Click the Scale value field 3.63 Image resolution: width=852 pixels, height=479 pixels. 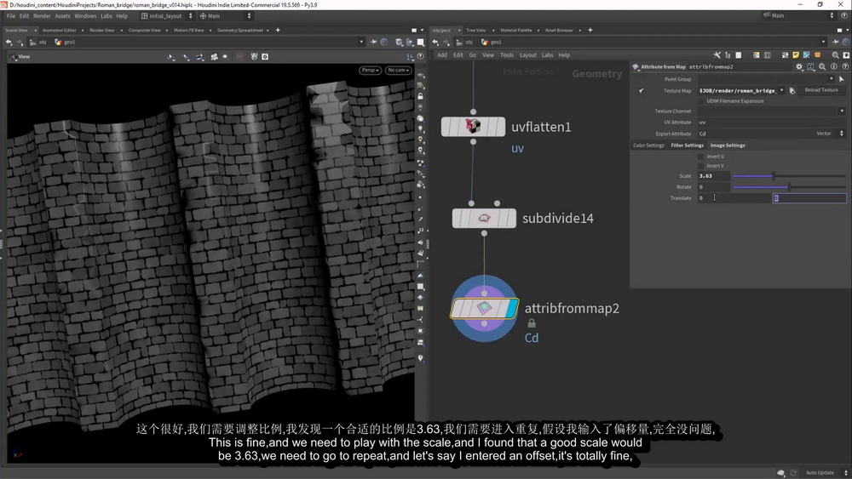pos(714,176)
